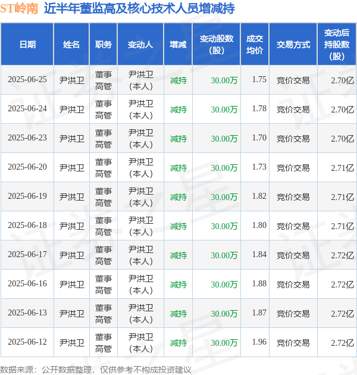
Task: Click 竞价交易 in the 2025-06-12 row
Action: [x=293, y=343]
